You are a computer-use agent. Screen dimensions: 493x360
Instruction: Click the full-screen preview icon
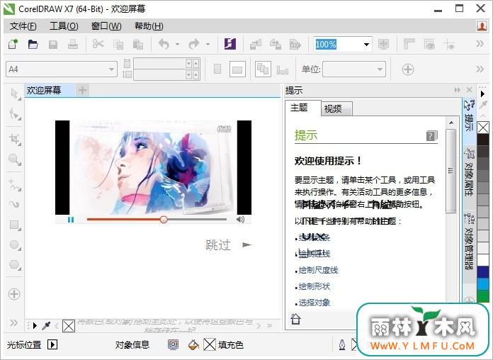pos(383,44)
